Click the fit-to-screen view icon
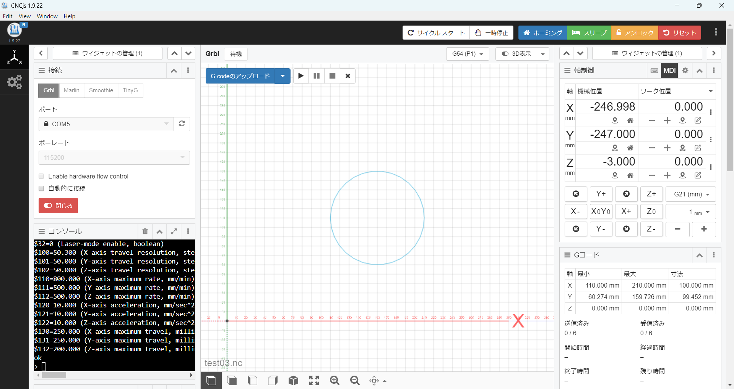The width and height of the screenshot is (734, 389). [314, 381]
